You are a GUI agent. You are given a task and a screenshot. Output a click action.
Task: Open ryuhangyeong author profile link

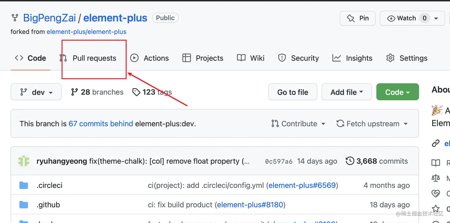point(62,161)
